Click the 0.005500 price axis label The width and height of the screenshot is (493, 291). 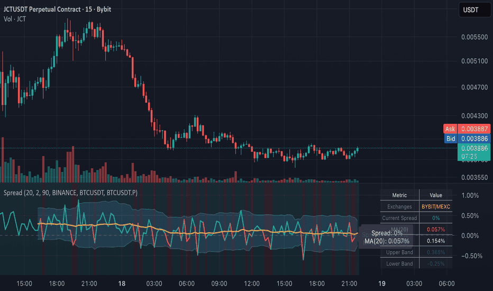coord(474,37)
